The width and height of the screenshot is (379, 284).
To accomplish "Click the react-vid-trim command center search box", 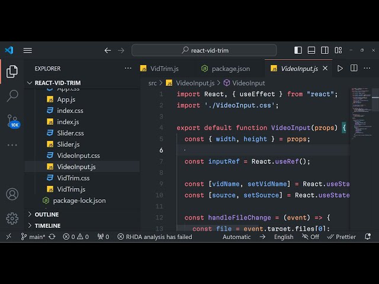I will coord(204,50).
